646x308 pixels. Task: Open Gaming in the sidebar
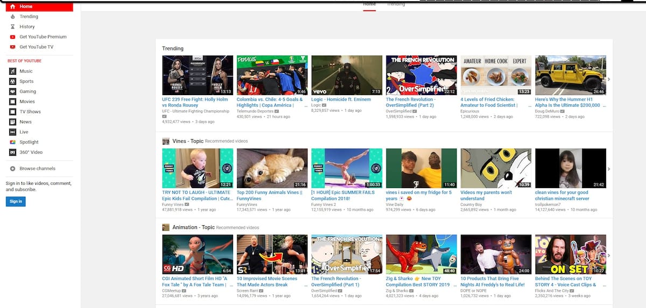click(x=28, y=92)
